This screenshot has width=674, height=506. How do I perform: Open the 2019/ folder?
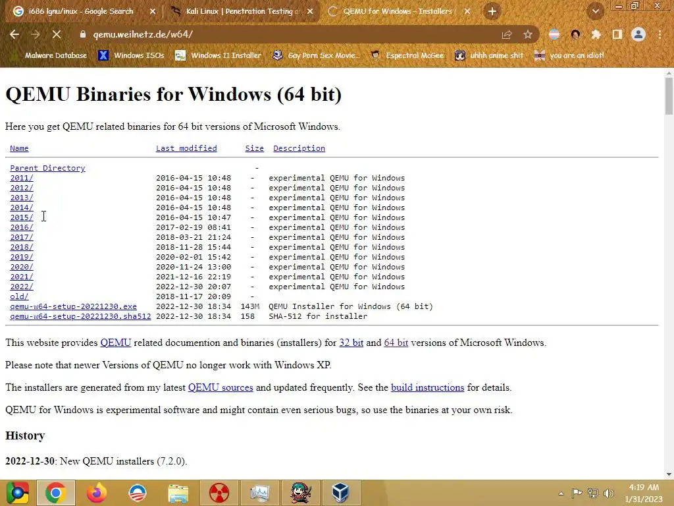(x=22, y=258)
